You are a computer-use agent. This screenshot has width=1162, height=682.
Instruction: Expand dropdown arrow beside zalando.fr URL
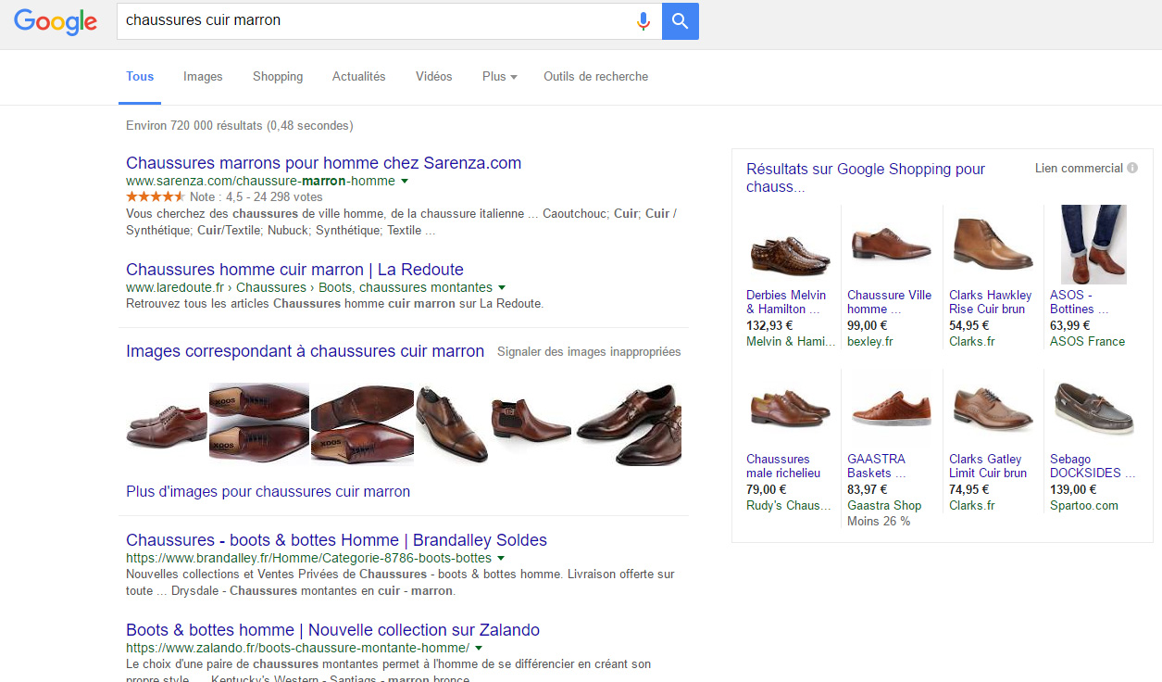(x=479, y=649)
